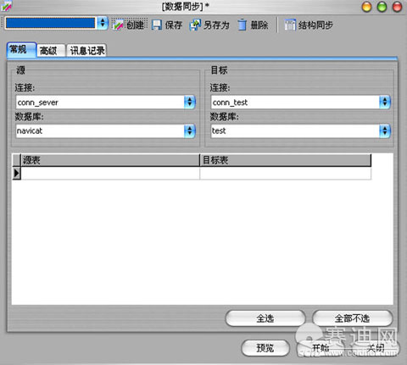
Task: Click the yellow window button
Action: (x=367, y=7)
